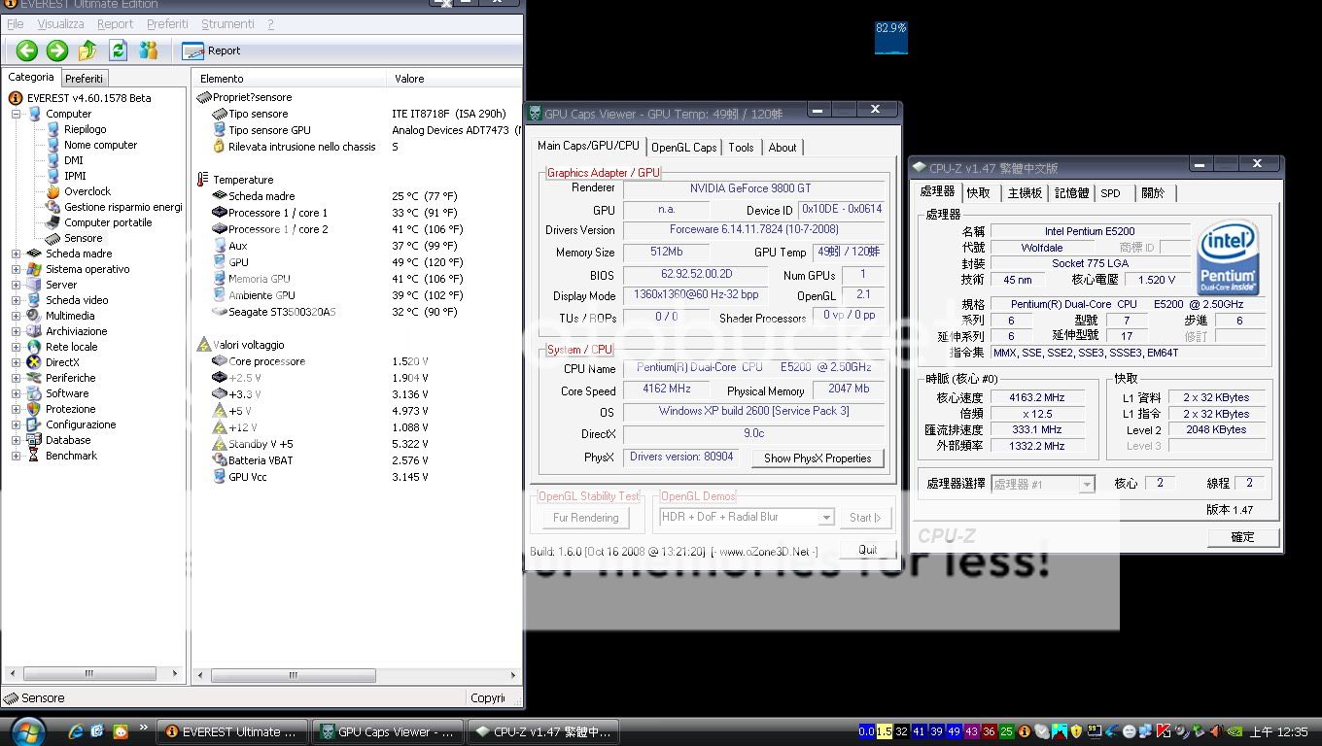
Task: Expand the Scheda video tree node
Action: (16, 300)
